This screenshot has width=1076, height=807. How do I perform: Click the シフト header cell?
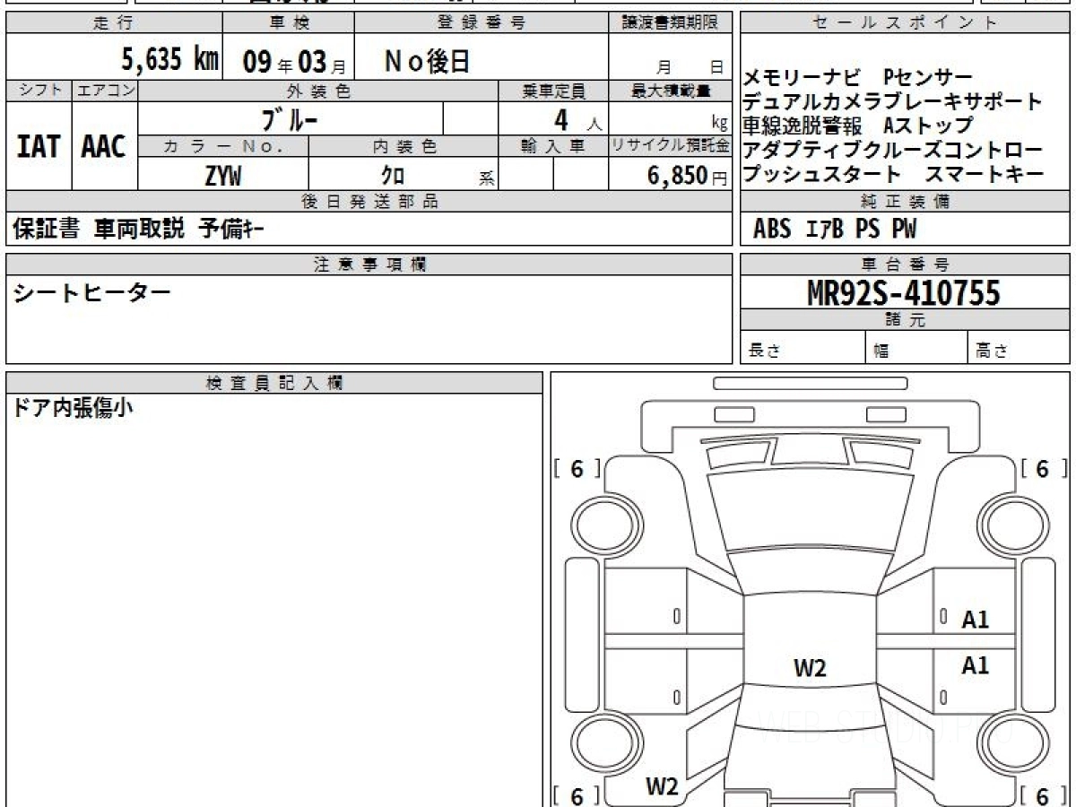pyautogui.click(x=39, y=91)
